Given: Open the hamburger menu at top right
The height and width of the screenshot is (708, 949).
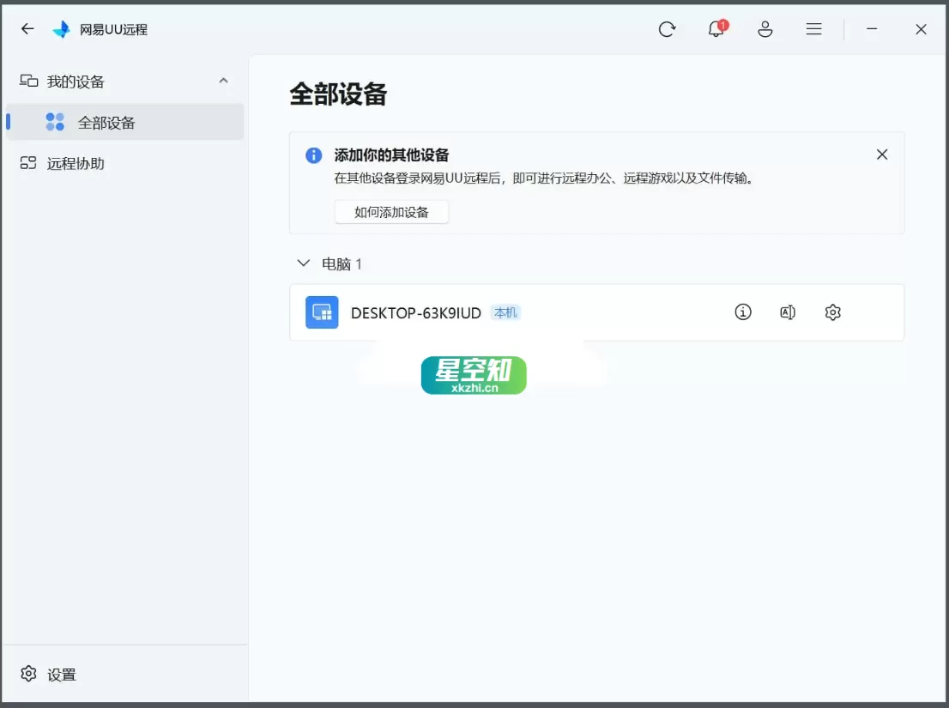Looking at the screenshot, I should click(x=813, y=28).
